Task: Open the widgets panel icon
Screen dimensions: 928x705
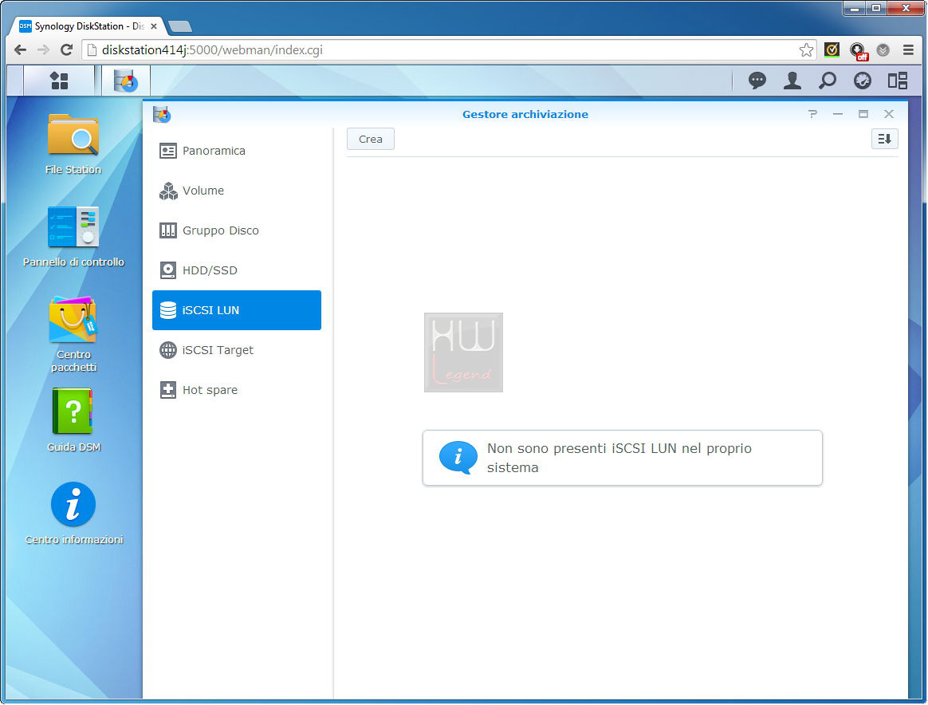Action: point(897,81)
